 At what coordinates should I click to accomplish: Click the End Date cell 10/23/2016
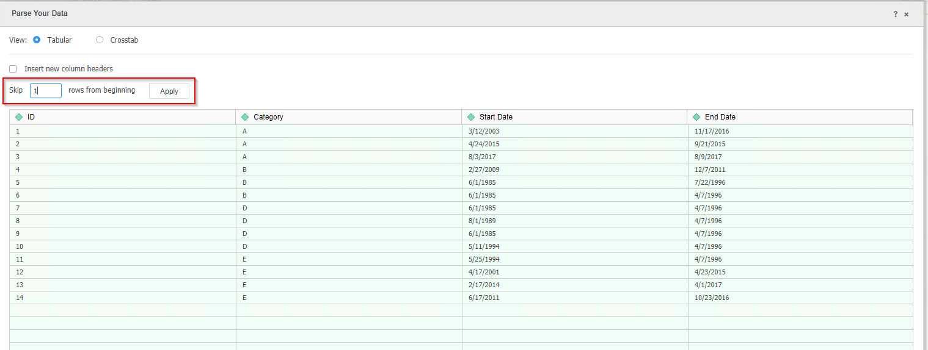tap(712, 298)
